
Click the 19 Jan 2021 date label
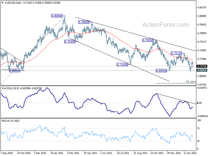coord(57,153)
